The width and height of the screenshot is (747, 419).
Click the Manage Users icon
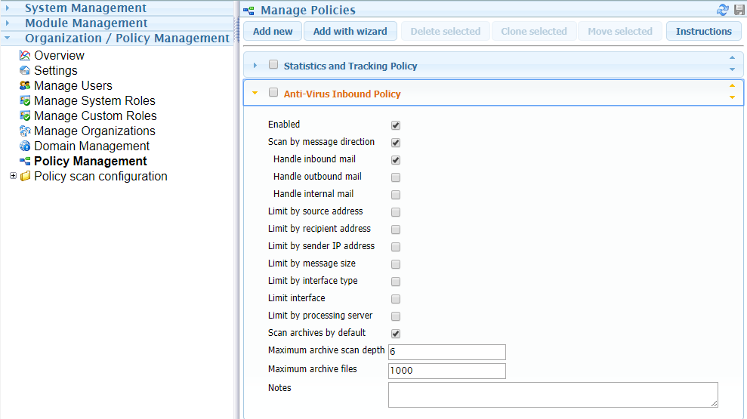tap(25, 85)
